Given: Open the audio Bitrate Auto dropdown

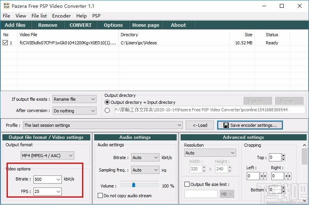Looking at the screenshot, I should (x=145, y=158).
